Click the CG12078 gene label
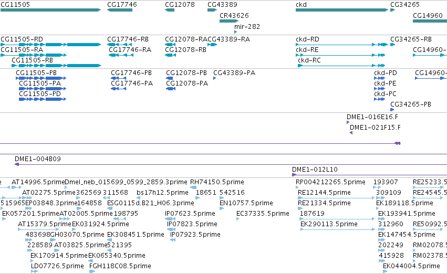This screenshot has height=274, width=447. (x=180, y=5)
